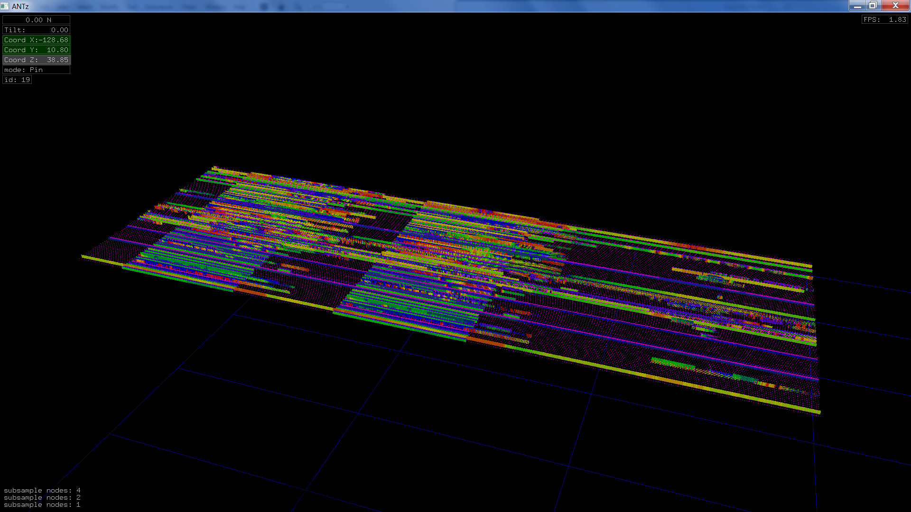Click the isolated green bar in the bottom-right of the data grid
Image resolution: width=911 pixels, height=512 pixels.
tap(673, 364)
